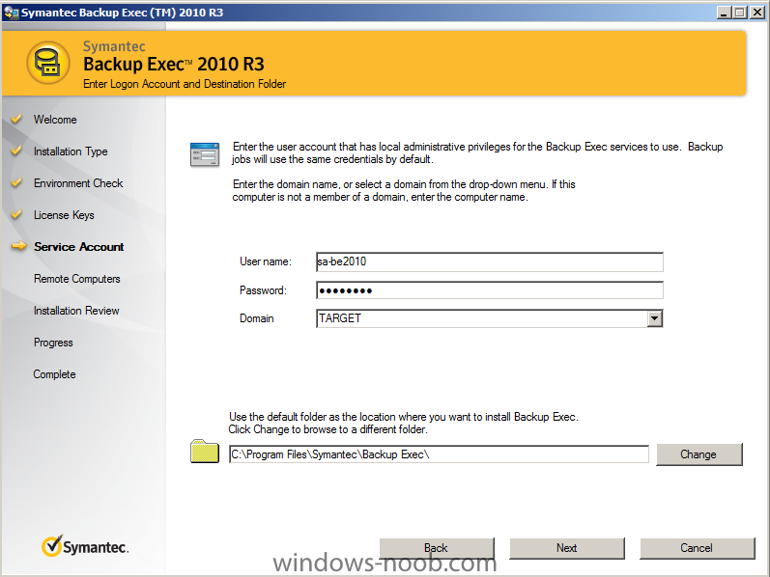Click the Installation Type checkmark icon
This screenshot has height=577, width=770.
pos(16,151)
